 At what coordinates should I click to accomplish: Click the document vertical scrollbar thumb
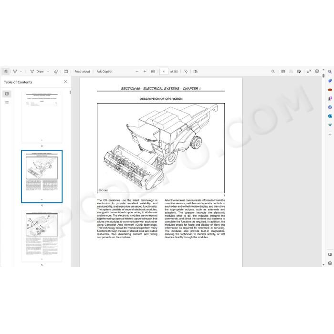tap(324, 75)
